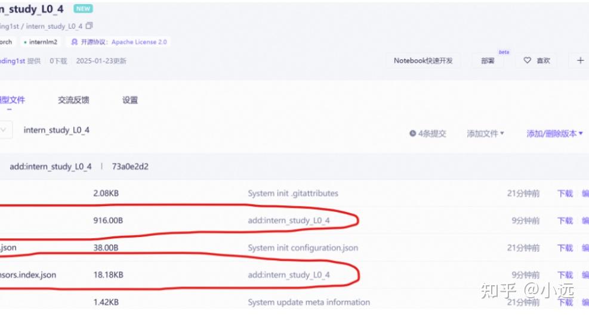Viewport: 589px width, 315px height.
Task: Click the internlm2 tag
Action: [41, 42]
